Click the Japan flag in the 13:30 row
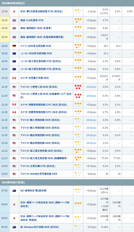Viewport: 134px width, 232px height. tap(14, 12)
